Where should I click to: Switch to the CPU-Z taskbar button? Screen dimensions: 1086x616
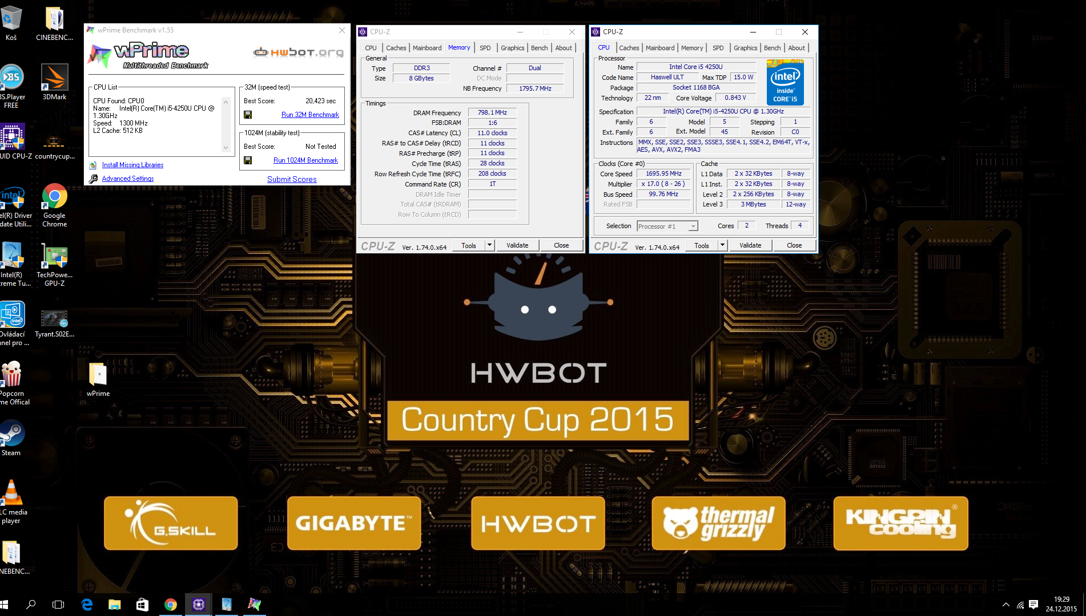click(x=198, y=605)
